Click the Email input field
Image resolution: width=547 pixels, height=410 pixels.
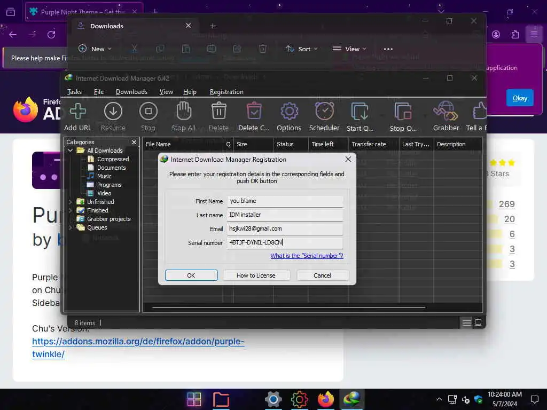pos(285,228)
